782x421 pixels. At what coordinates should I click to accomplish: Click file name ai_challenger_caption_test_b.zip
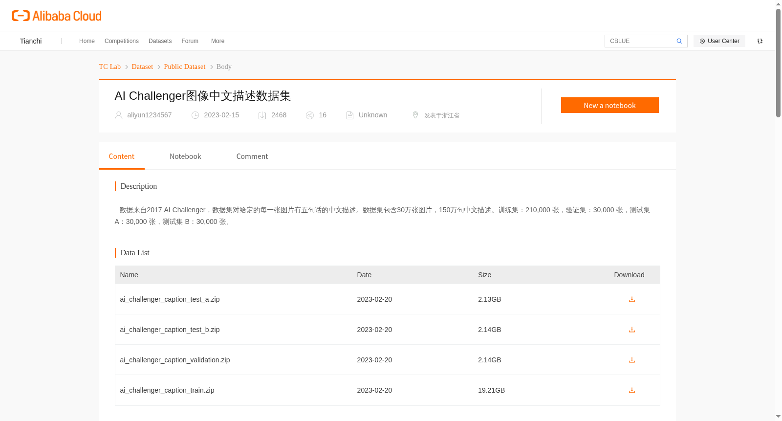(x=170, y=330)
